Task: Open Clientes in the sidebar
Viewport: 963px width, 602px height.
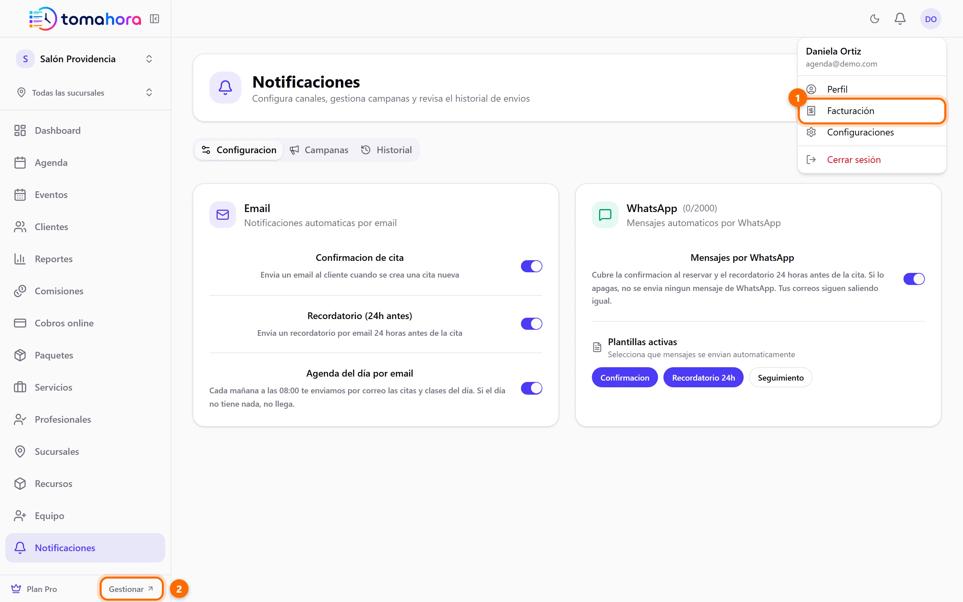Action: (85, 227)
